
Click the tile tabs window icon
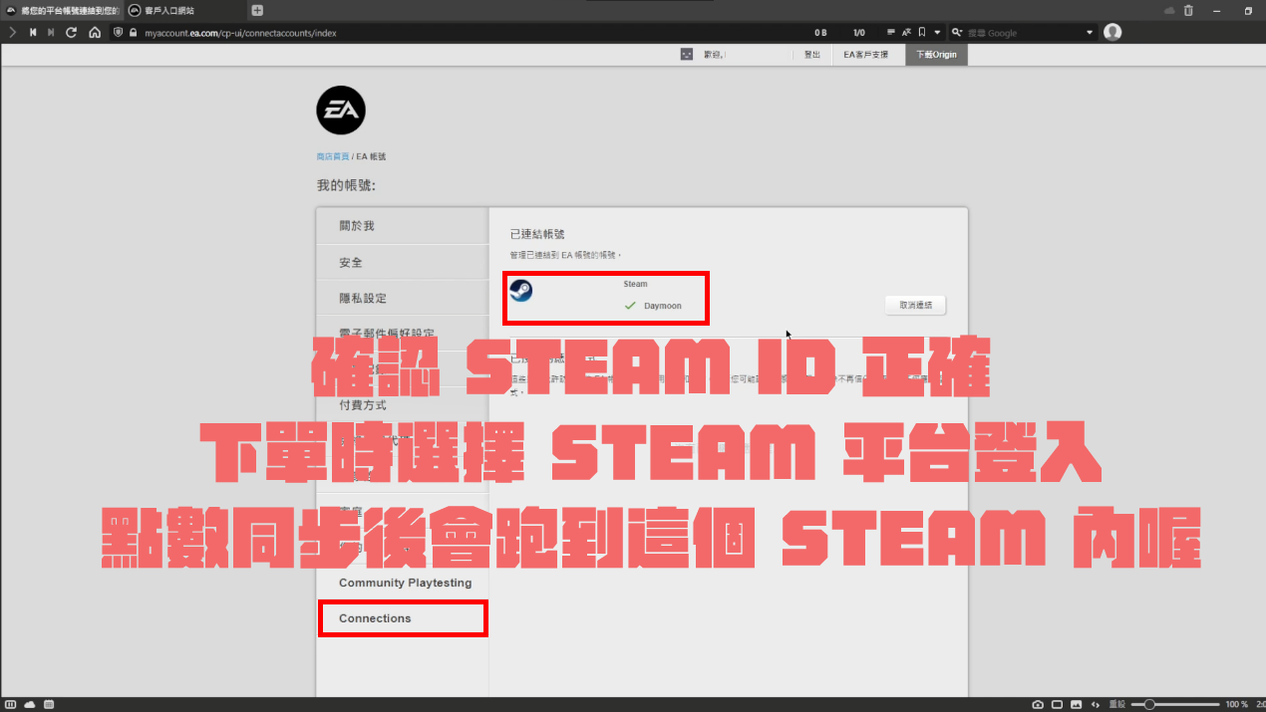(x=1058, y=704)
